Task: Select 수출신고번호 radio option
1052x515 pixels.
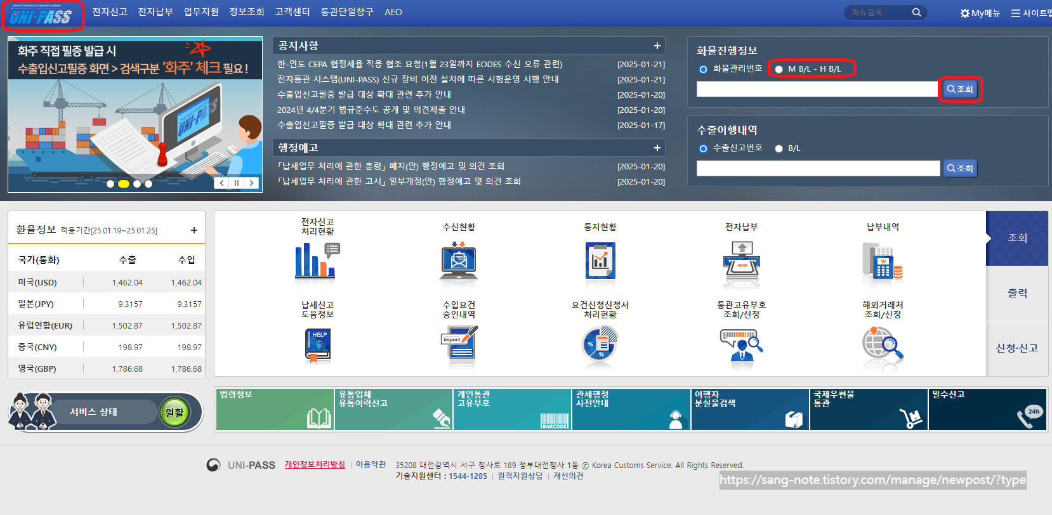Action: (703, 148)
